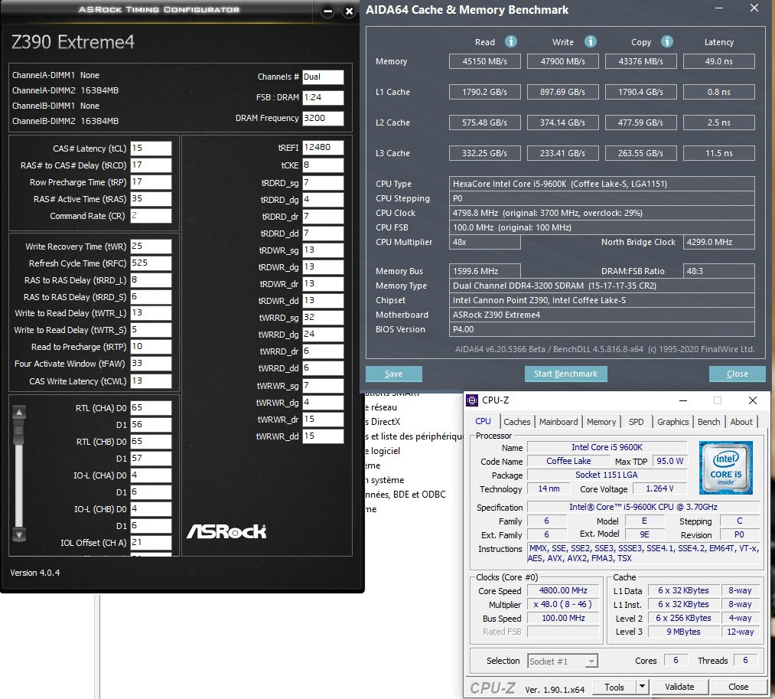The height and width of the screenshot is (699, 775).
Task: Click the RAS# Active Time (tRAS) field
Action: click(x=151, y=199)
